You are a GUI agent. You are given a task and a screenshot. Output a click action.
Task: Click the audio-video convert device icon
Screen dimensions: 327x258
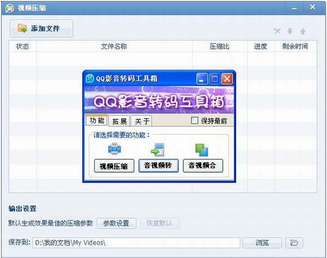coord(158,150)
